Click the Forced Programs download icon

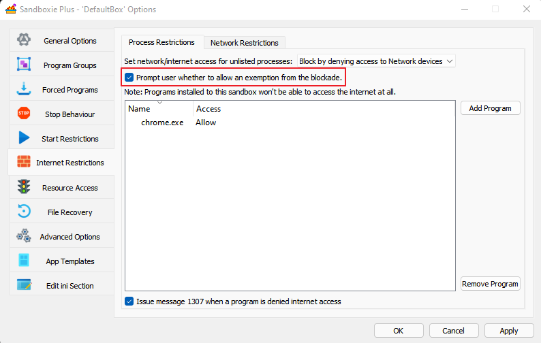click(24, 90)
